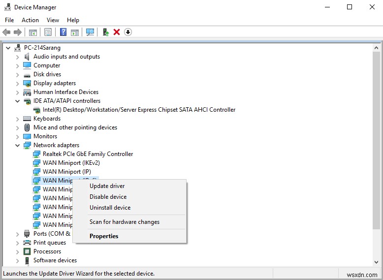Image resolution: width=383 pixels, height=280 pixels.
Task: Click the Print queues printer icon
Action: click(x=27, y=243)
